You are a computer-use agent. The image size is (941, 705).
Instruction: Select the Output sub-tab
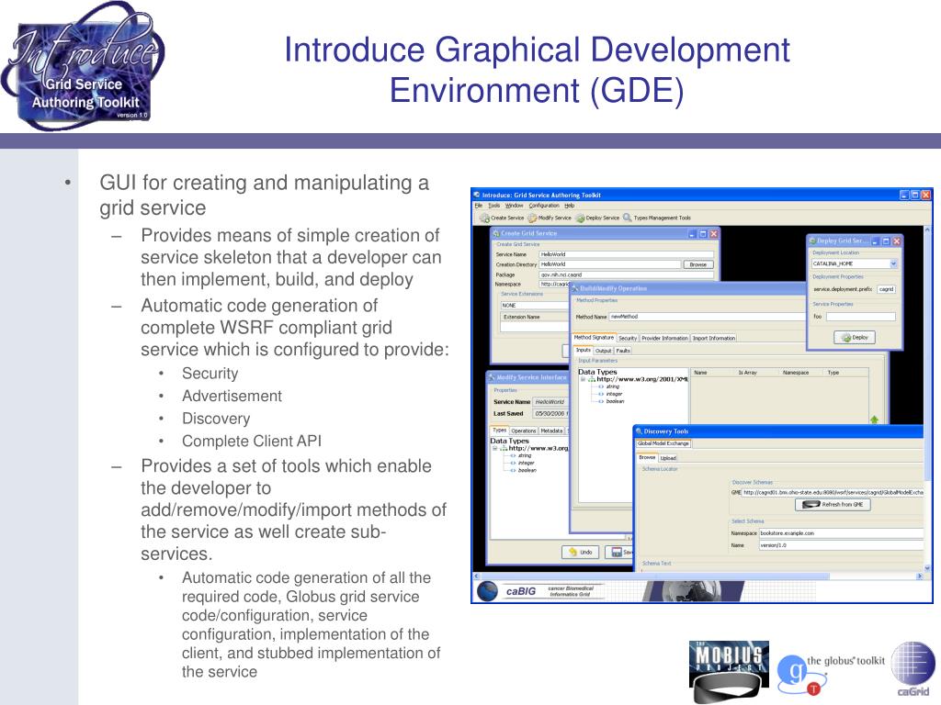pyautogui.click(x=603, y=351)
